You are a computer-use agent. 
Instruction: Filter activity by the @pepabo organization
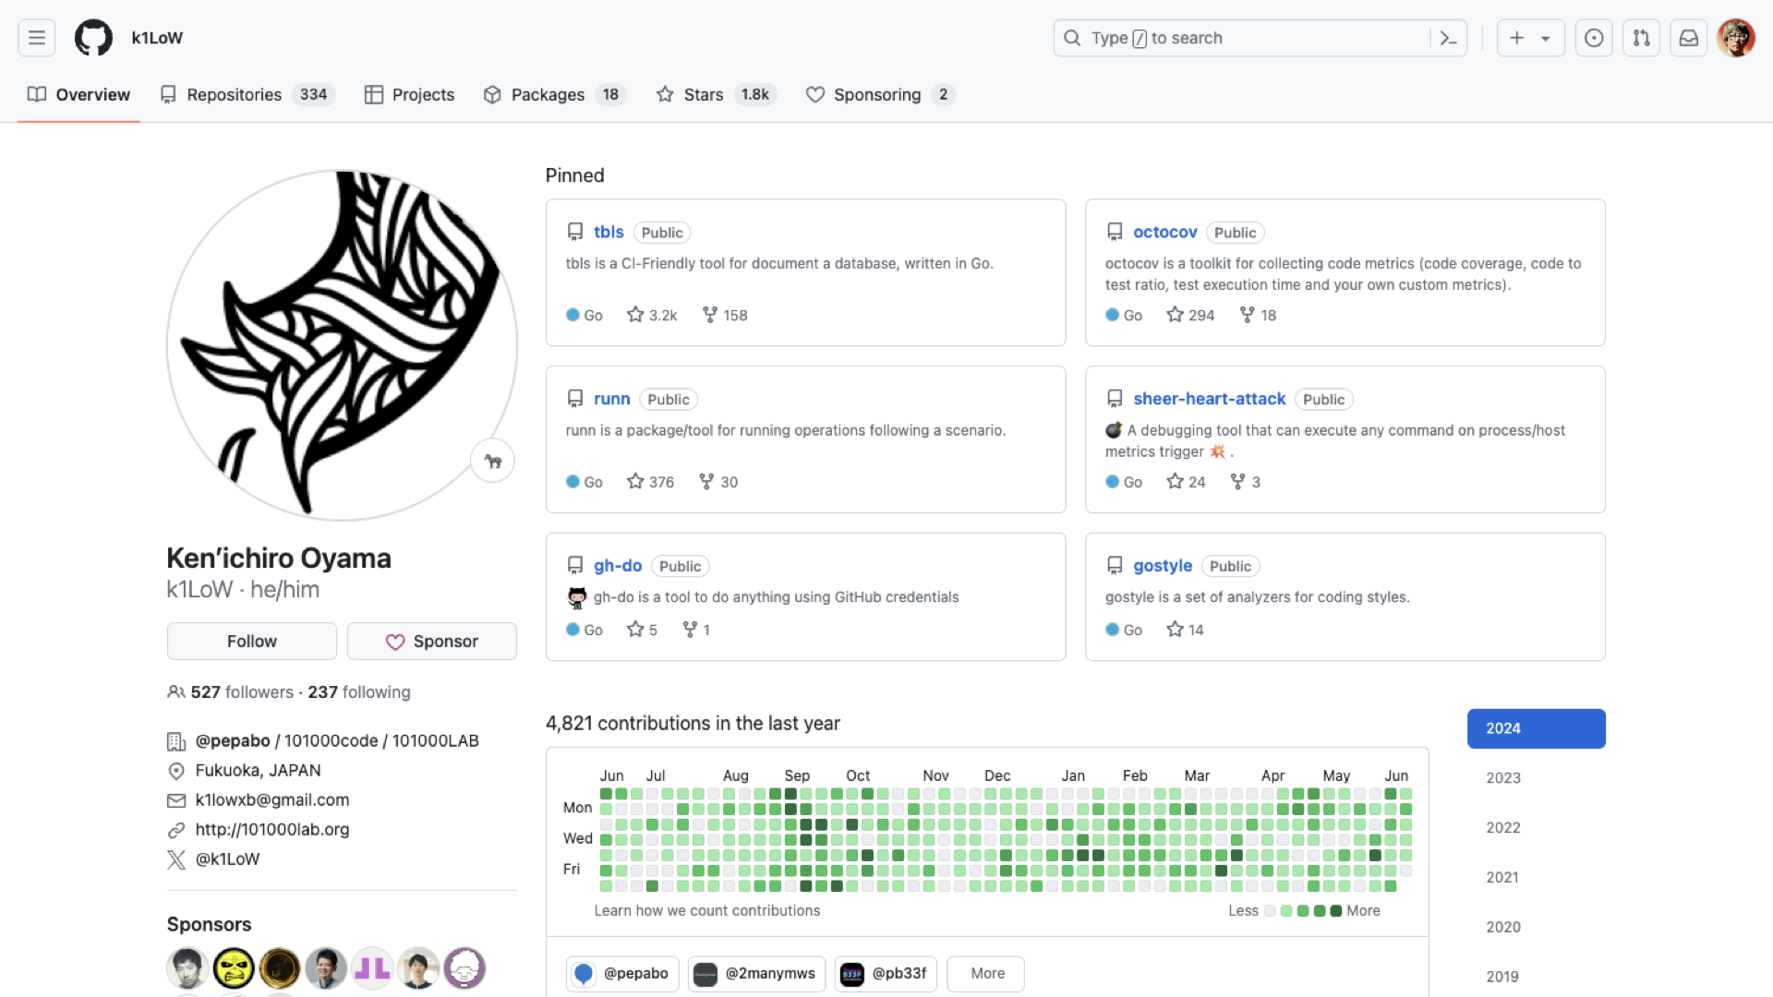point(621,973)
